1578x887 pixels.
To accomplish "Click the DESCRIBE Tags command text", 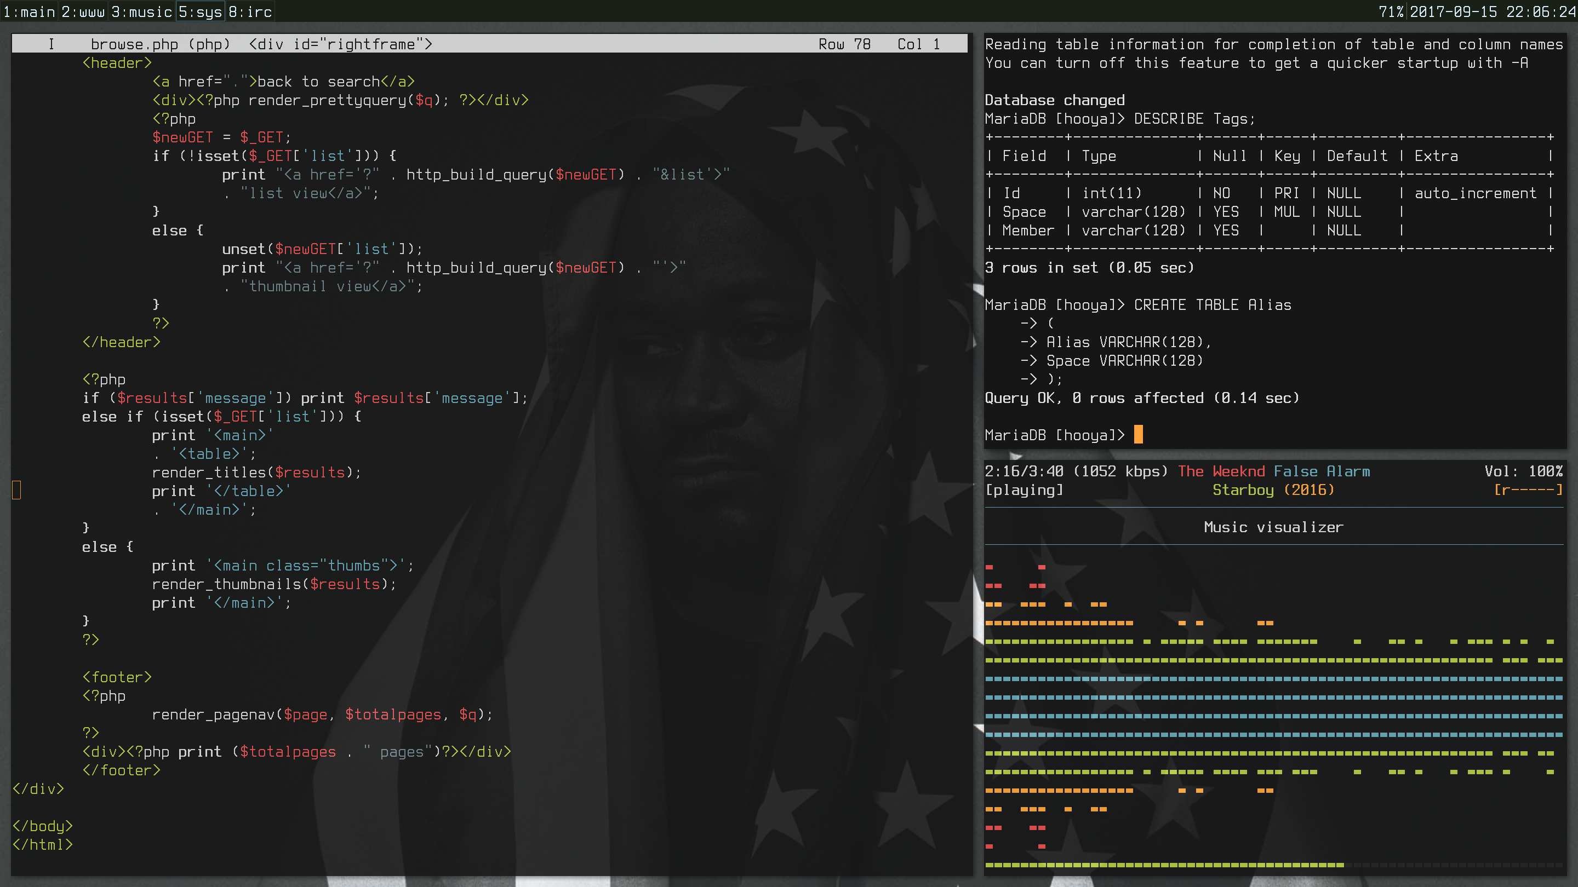I will pos(1194,119).
